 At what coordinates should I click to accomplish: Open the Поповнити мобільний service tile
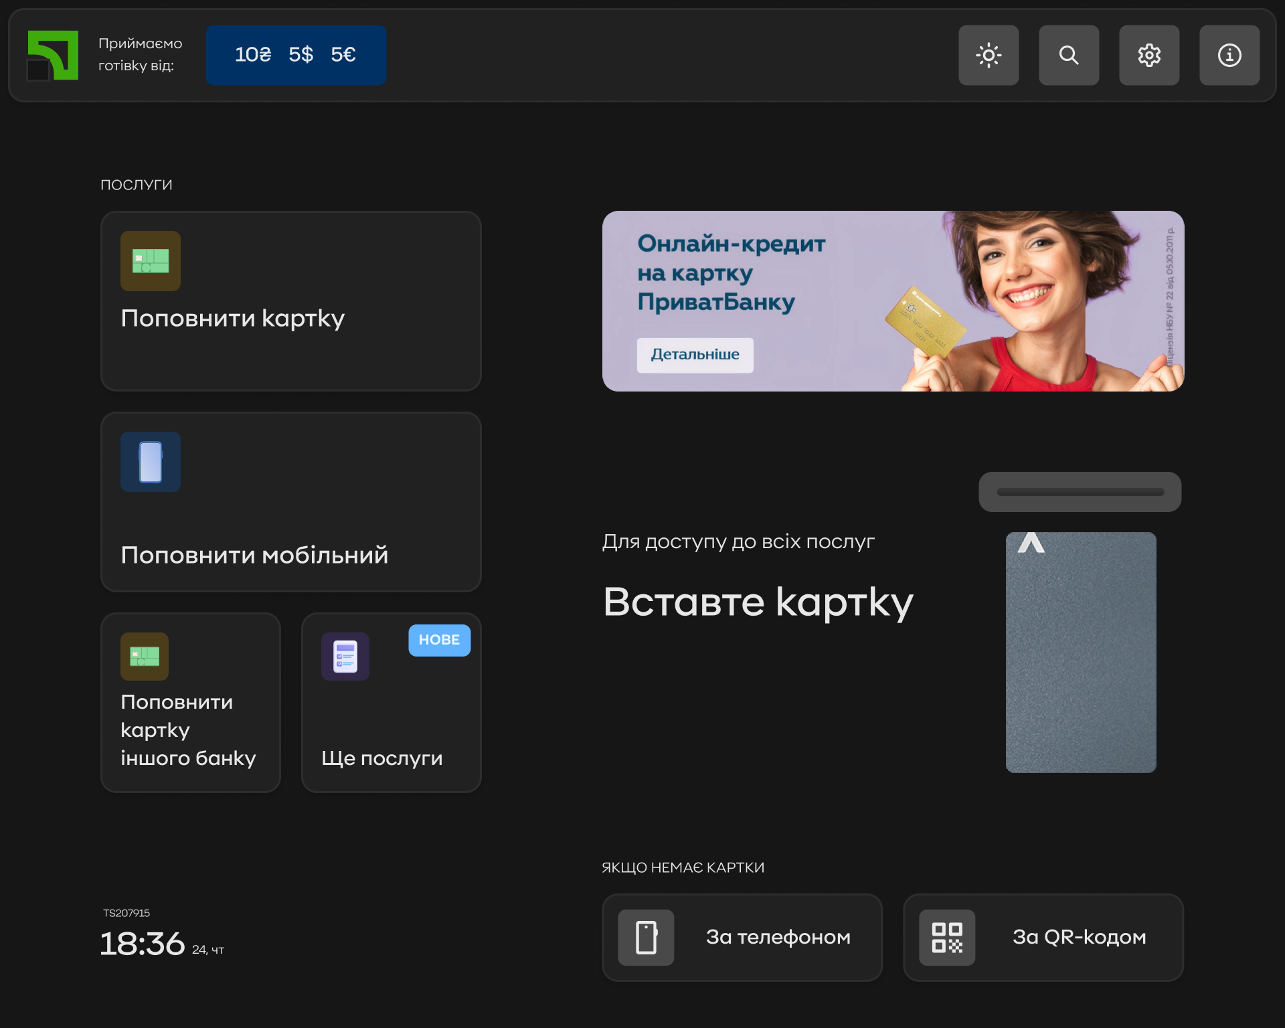pyautogui.click(x=291, y=502)
